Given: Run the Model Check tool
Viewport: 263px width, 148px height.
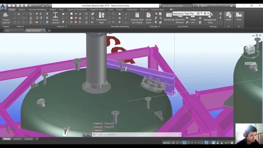Looking at the screenshot, I should point(148,18).
